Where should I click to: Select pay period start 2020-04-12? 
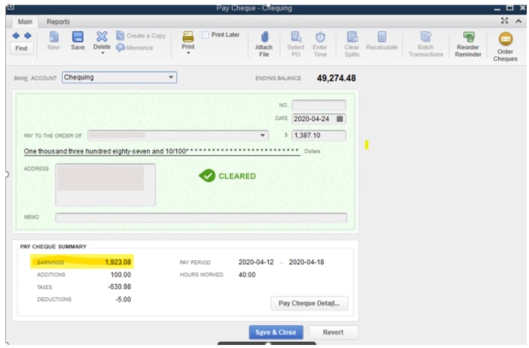coord(256,262)
